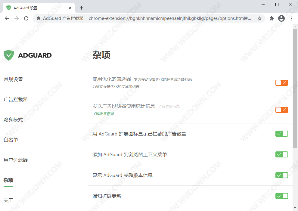
Task: Click the AdGuard shield logo
Action: [9, 55]
